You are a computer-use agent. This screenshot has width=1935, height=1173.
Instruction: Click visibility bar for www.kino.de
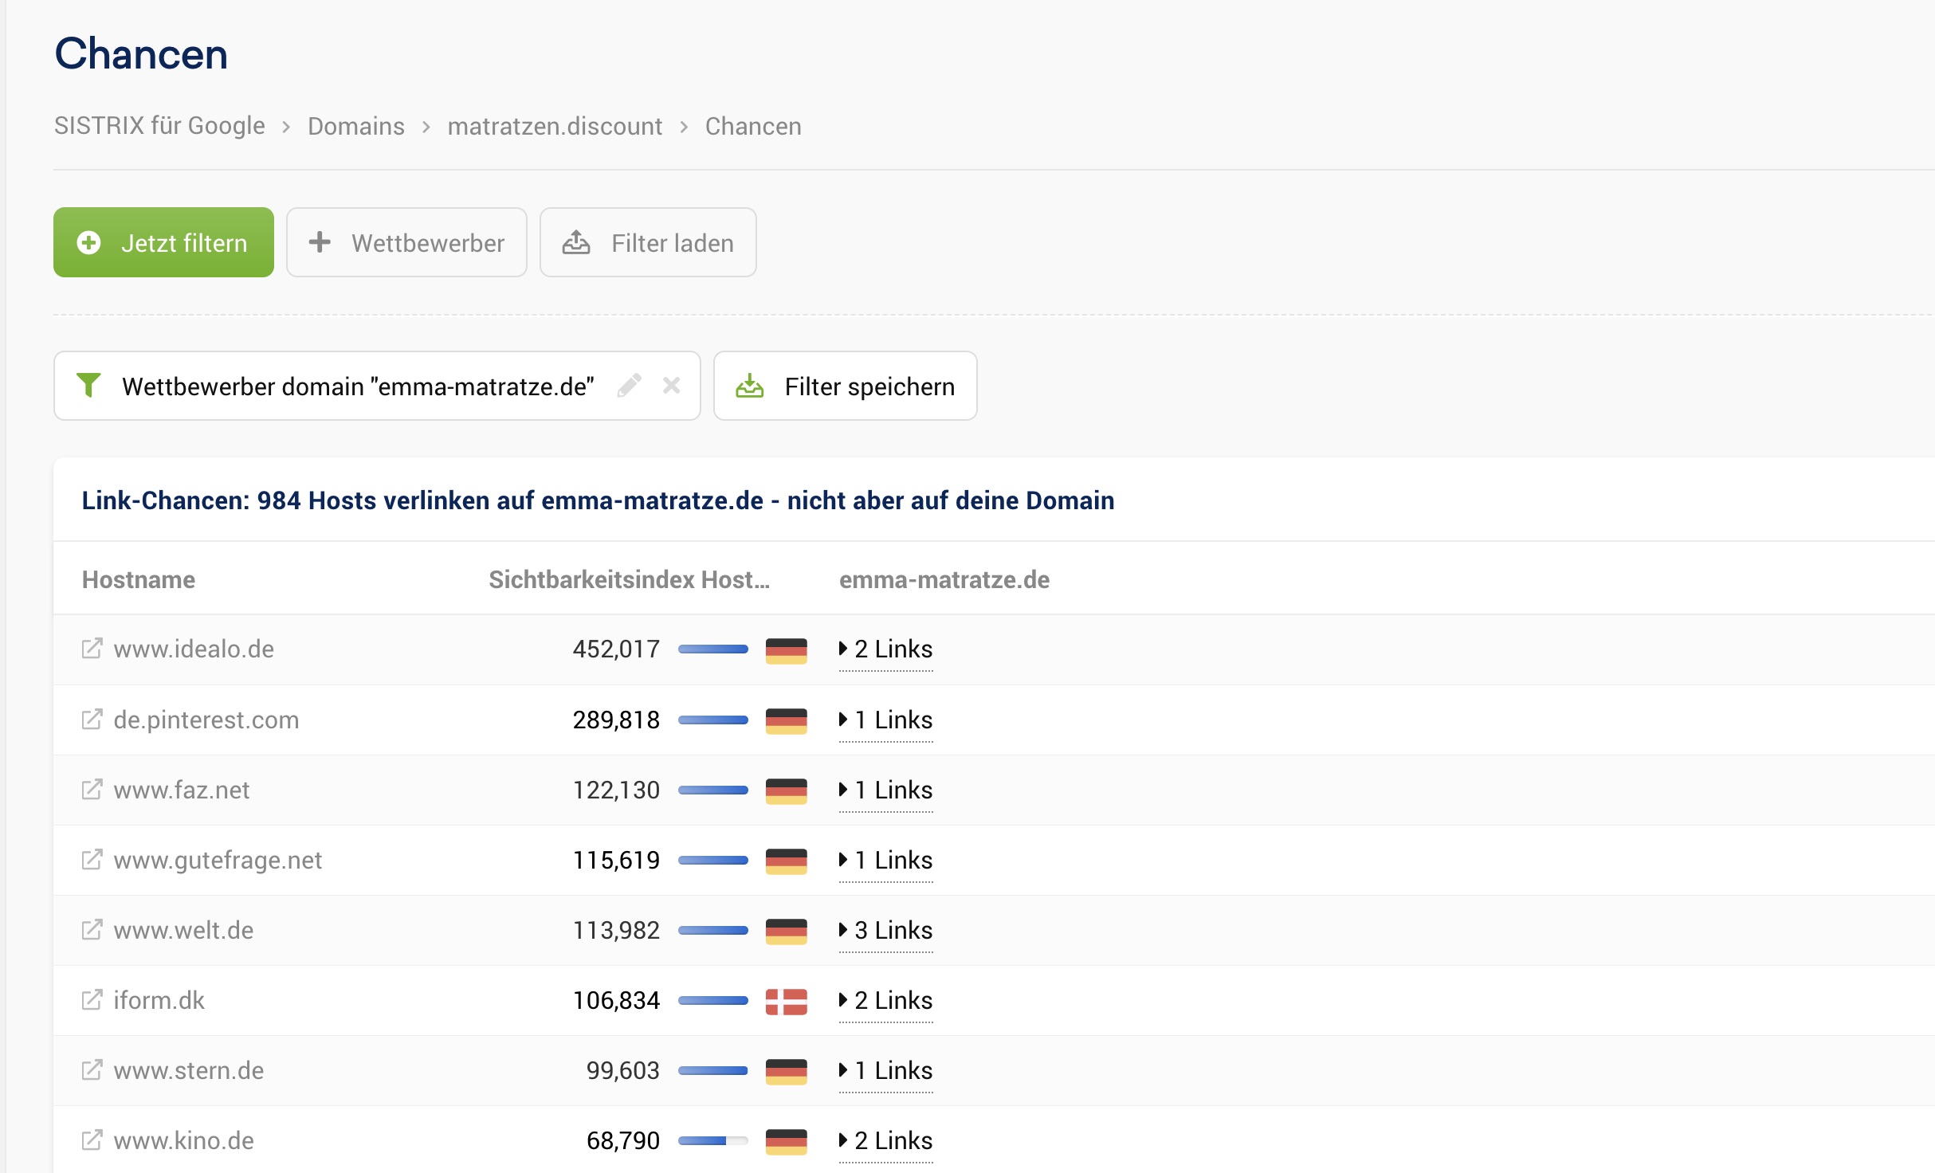712,1140
